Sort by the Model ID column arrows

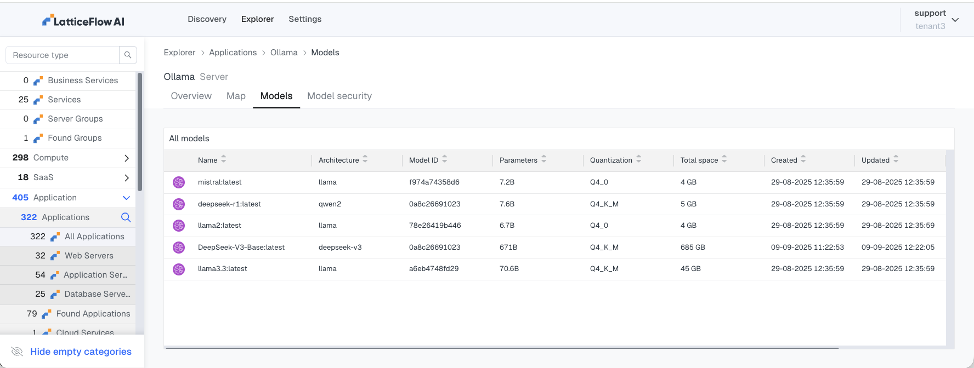click(x=445, y=159)
